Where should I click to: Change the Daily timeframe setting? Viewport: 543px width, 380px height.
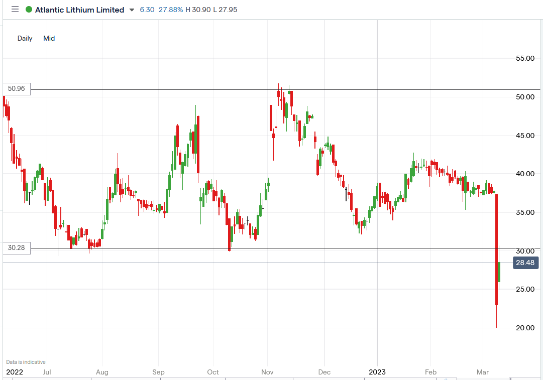pos(25,39)
